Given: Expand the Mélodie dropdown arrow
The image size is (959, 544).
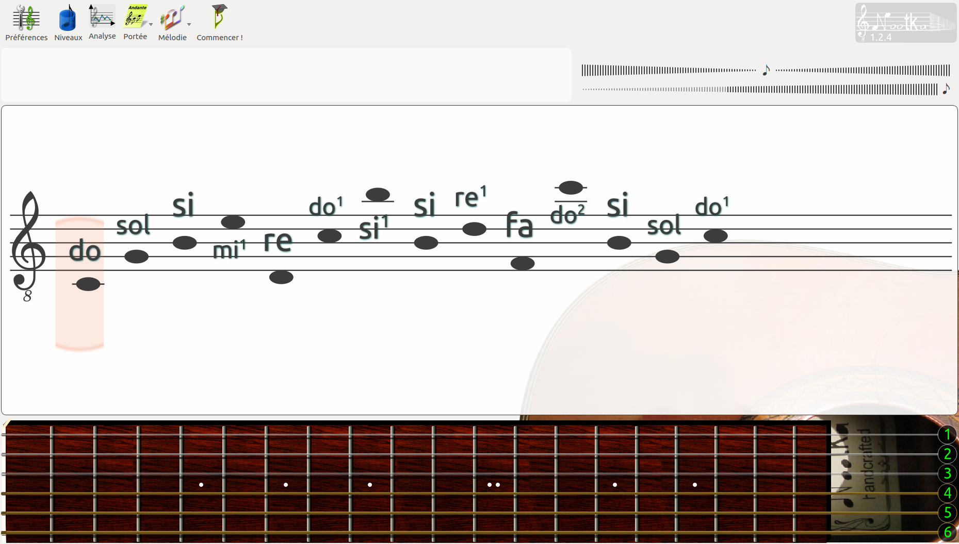Looking at the screenshot, I should [x=189, y=24].
